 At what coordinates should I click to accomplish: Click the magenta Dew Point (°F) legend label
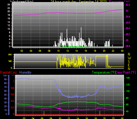[125, 72]
